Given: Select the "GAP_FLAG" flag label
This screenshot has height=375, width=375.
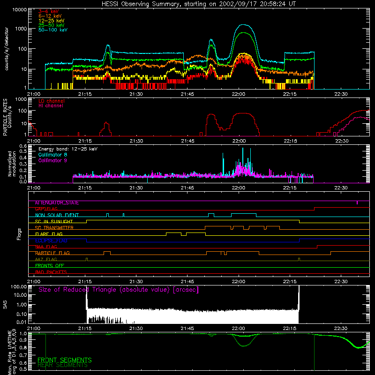Looking at the screenshot, I should pos(46,209).
